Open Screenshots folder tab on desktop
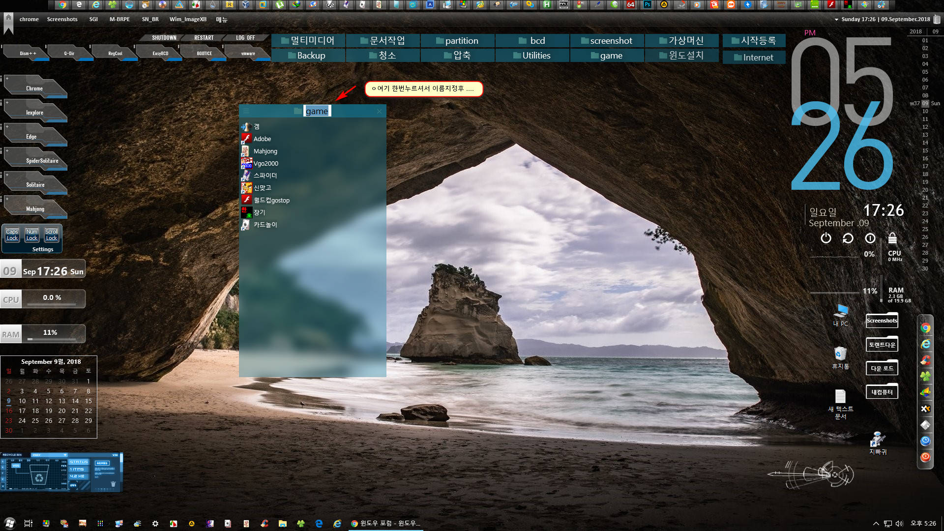Image resolution: width=944 pixels, height=531 pixels. point(882,321)
